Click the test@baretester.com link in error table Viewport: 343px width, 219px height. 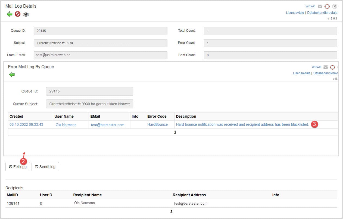click(x=107, y=125)
